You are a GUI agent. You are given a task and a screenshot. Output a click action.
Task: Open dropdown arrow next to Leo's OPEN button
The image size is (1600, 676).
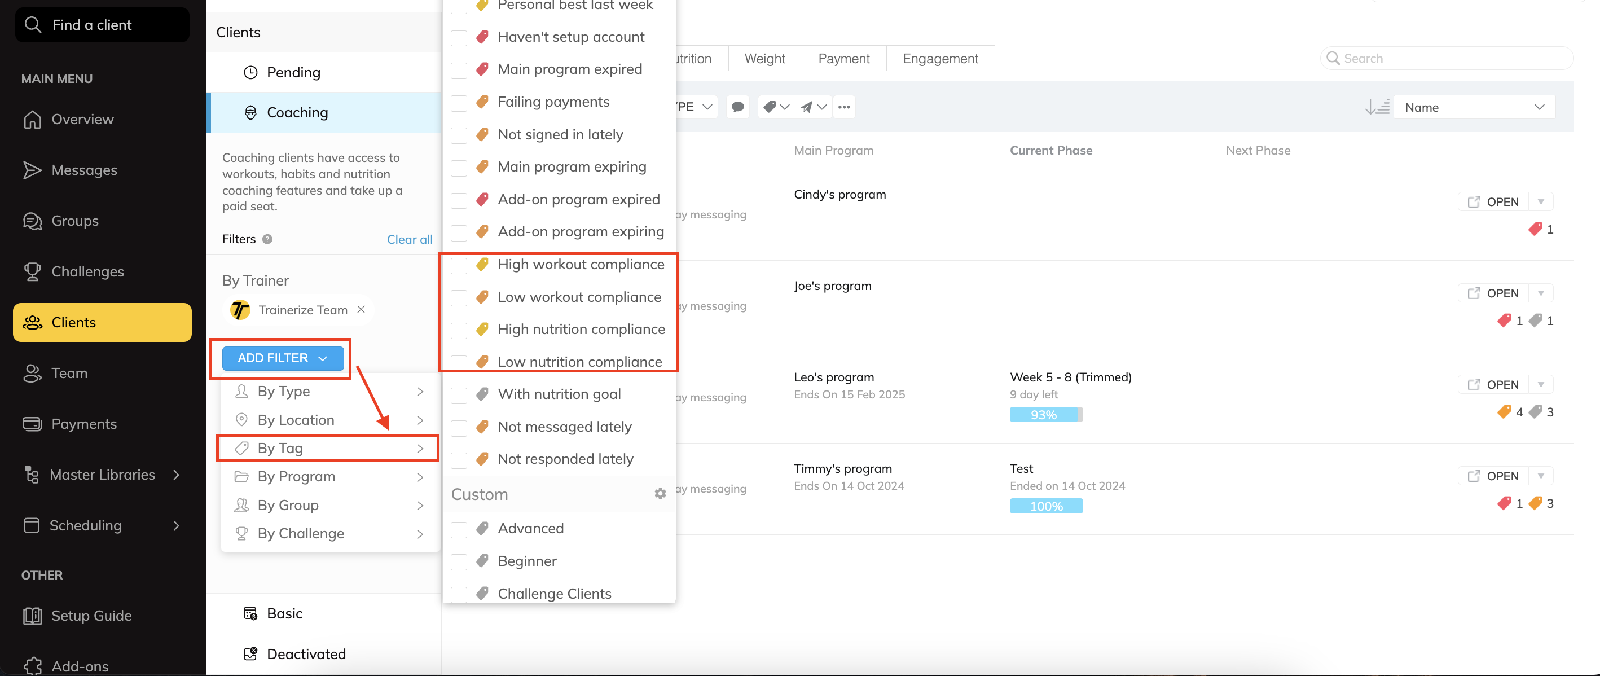(1541, 384)
